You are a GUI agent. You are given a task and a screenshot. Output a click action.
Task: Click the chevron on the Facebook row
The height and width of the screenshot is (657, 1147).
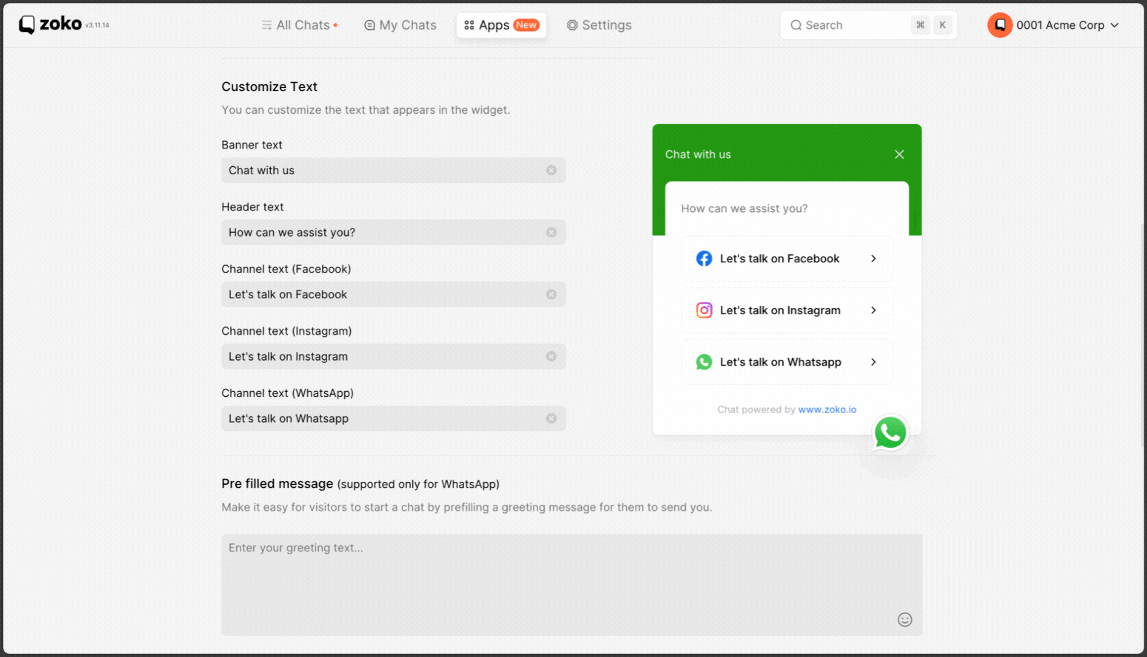pos(873,259)
